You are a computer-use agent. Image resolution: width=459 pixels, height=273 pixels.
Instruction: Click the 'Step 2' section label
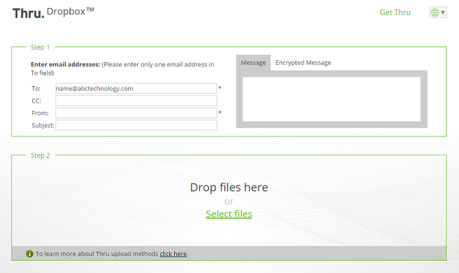click(x=40, y=155)
